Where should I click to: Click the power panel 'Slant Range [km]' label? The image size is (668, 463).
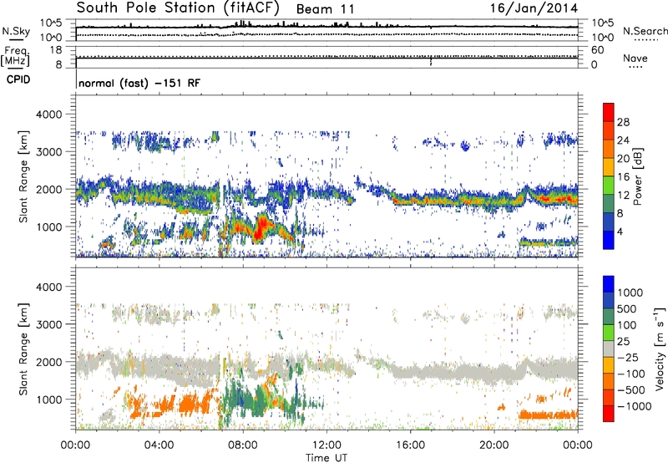23,176
